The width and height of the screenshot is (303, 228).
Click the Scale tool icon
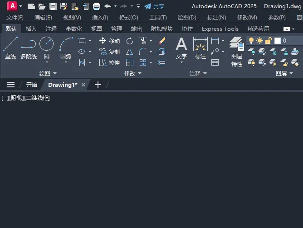129,62
